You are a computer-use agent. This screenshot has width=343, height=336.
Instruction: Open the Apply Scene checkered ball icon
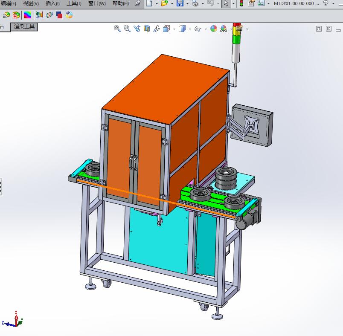224,29
